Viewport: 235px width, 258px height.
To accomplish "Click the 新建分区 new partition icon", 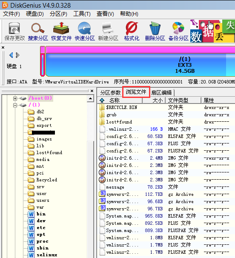I will (x=108, y=32).
